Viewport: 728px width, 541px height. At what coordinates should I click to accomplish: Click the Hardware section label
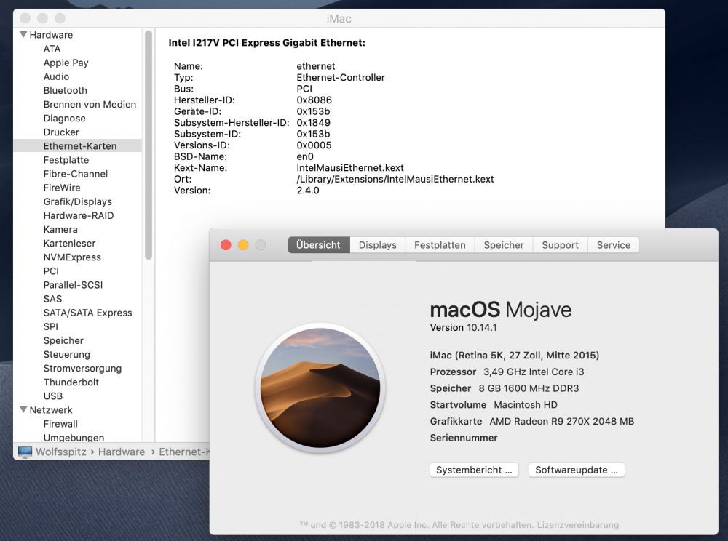tap(51, 35)
